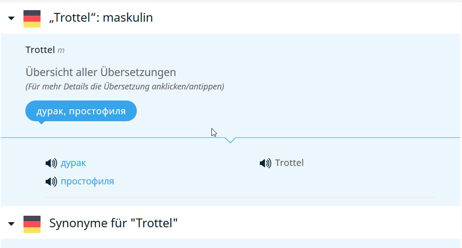Click the thin separator below простофиля
462x248 pixels.
(240, 198)
